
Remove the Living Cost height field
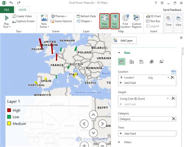click(173, 99)
